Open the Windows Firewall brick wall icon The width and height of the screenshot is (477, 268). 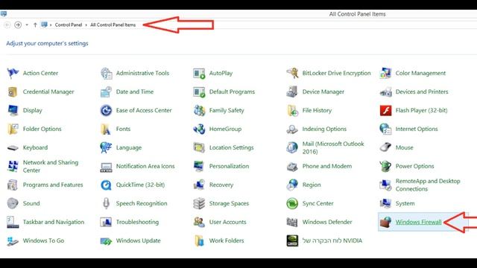pyautogui.click(x=385, y=222)
